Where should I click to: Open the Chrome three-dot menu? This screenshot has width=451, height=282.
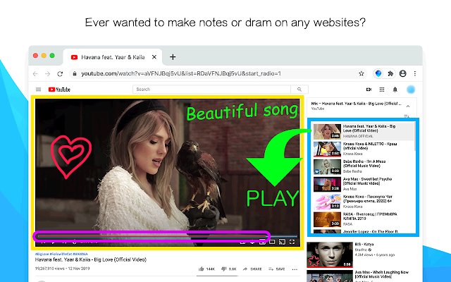pos(415,73)
